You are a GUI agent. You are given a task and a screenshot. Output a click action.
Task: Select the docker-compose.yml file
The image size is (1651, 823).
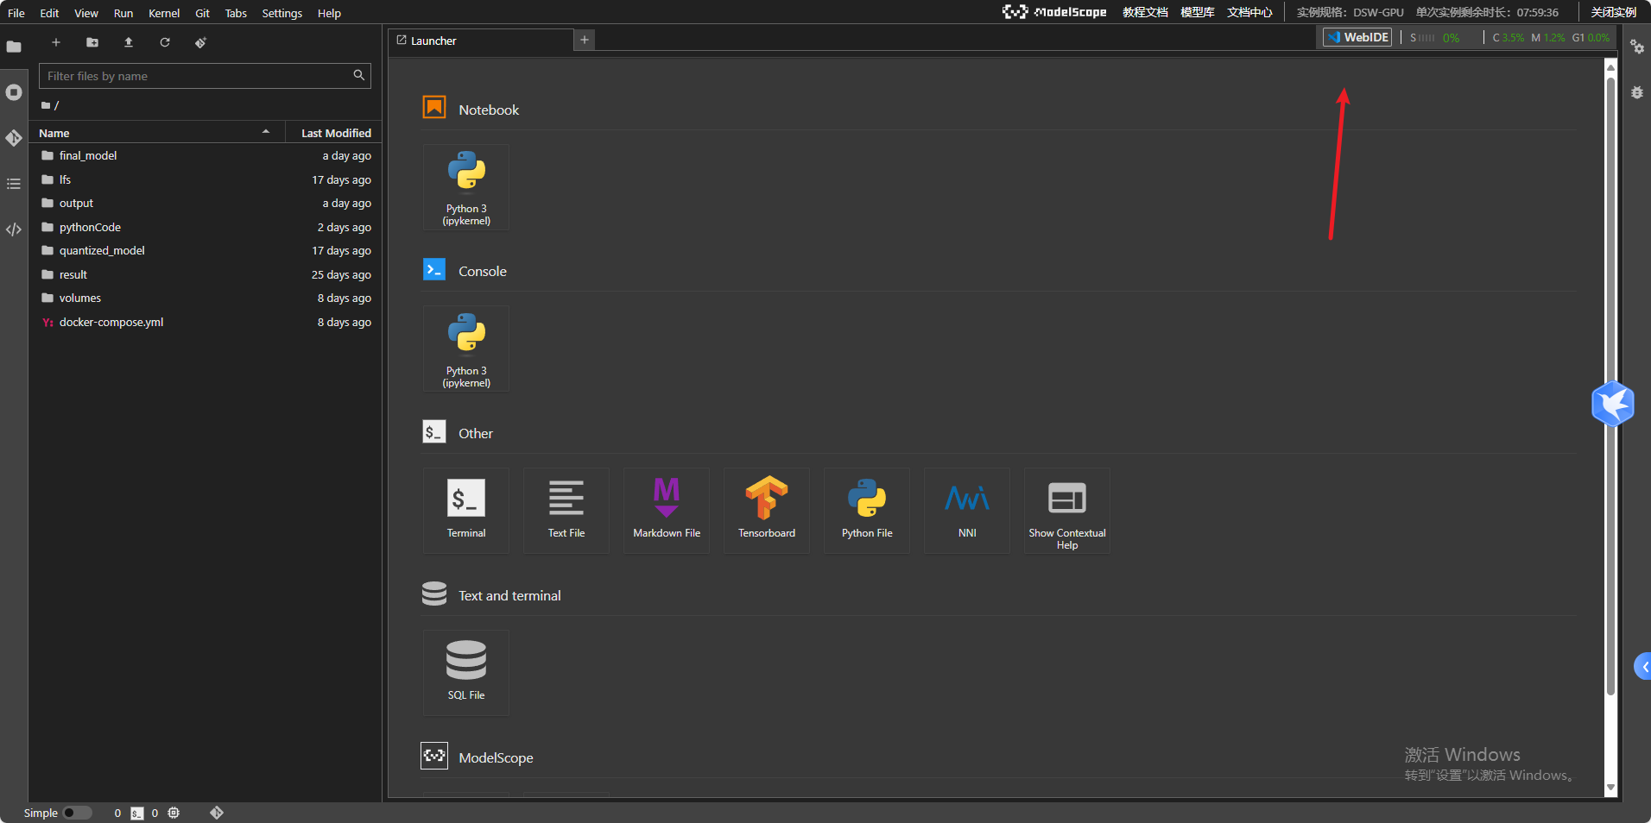pyautogui.click(x=206, y=322)
